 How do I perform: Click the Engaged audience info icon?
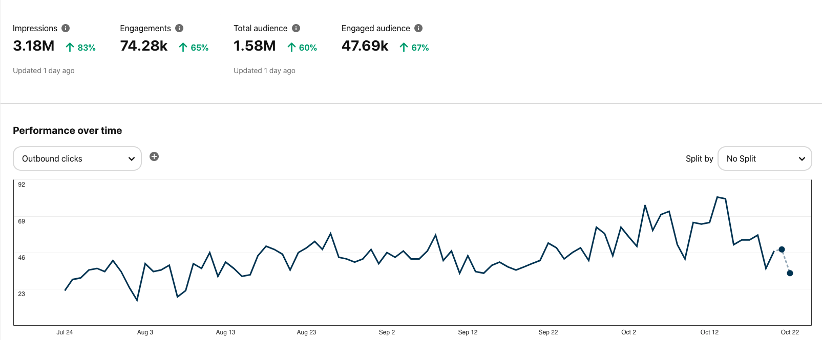point(418,28)
